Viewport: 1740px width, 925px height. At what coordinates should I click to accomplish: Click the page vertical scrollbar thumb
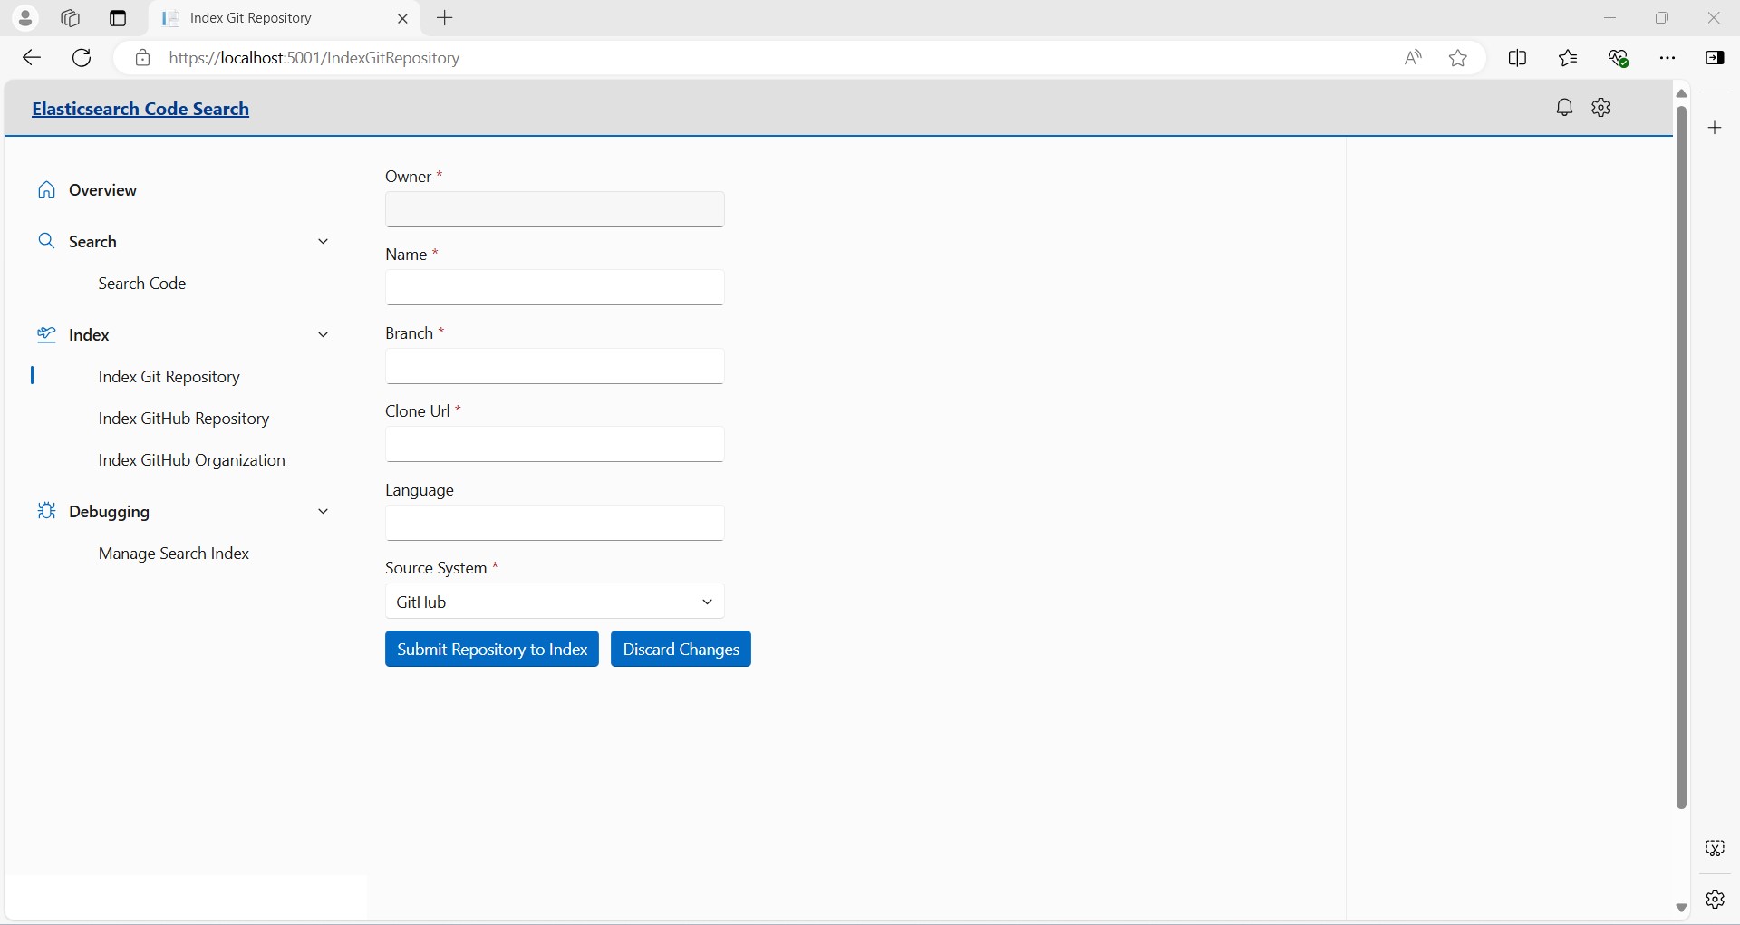click(1681, 458)
